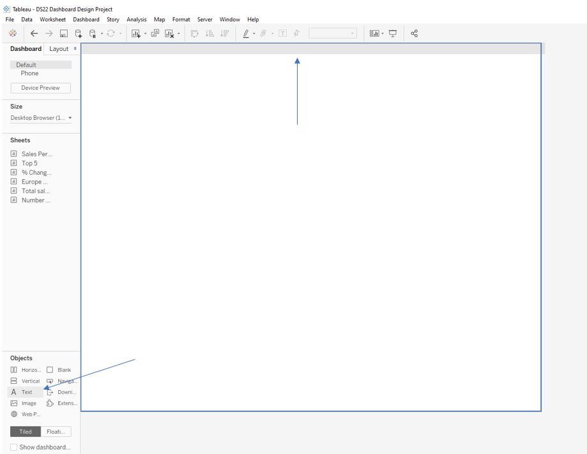Open the New Worksheet dropdown arrow
The image size is (587, 454).
145,34
